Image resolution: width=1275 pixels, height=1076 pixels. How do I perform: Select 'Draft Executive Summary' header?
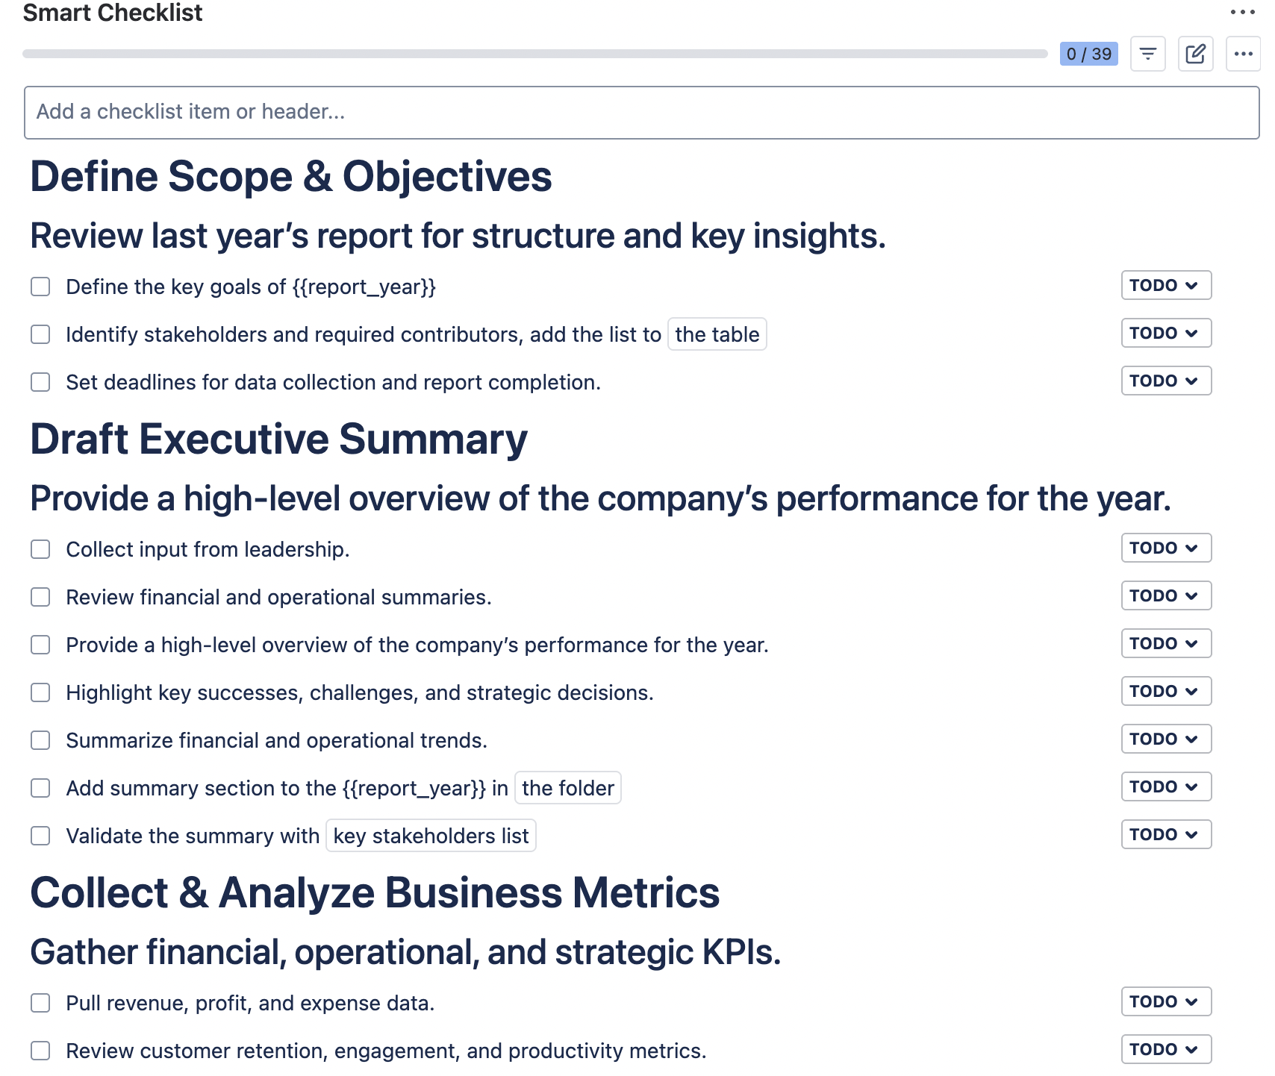[278, 439]
